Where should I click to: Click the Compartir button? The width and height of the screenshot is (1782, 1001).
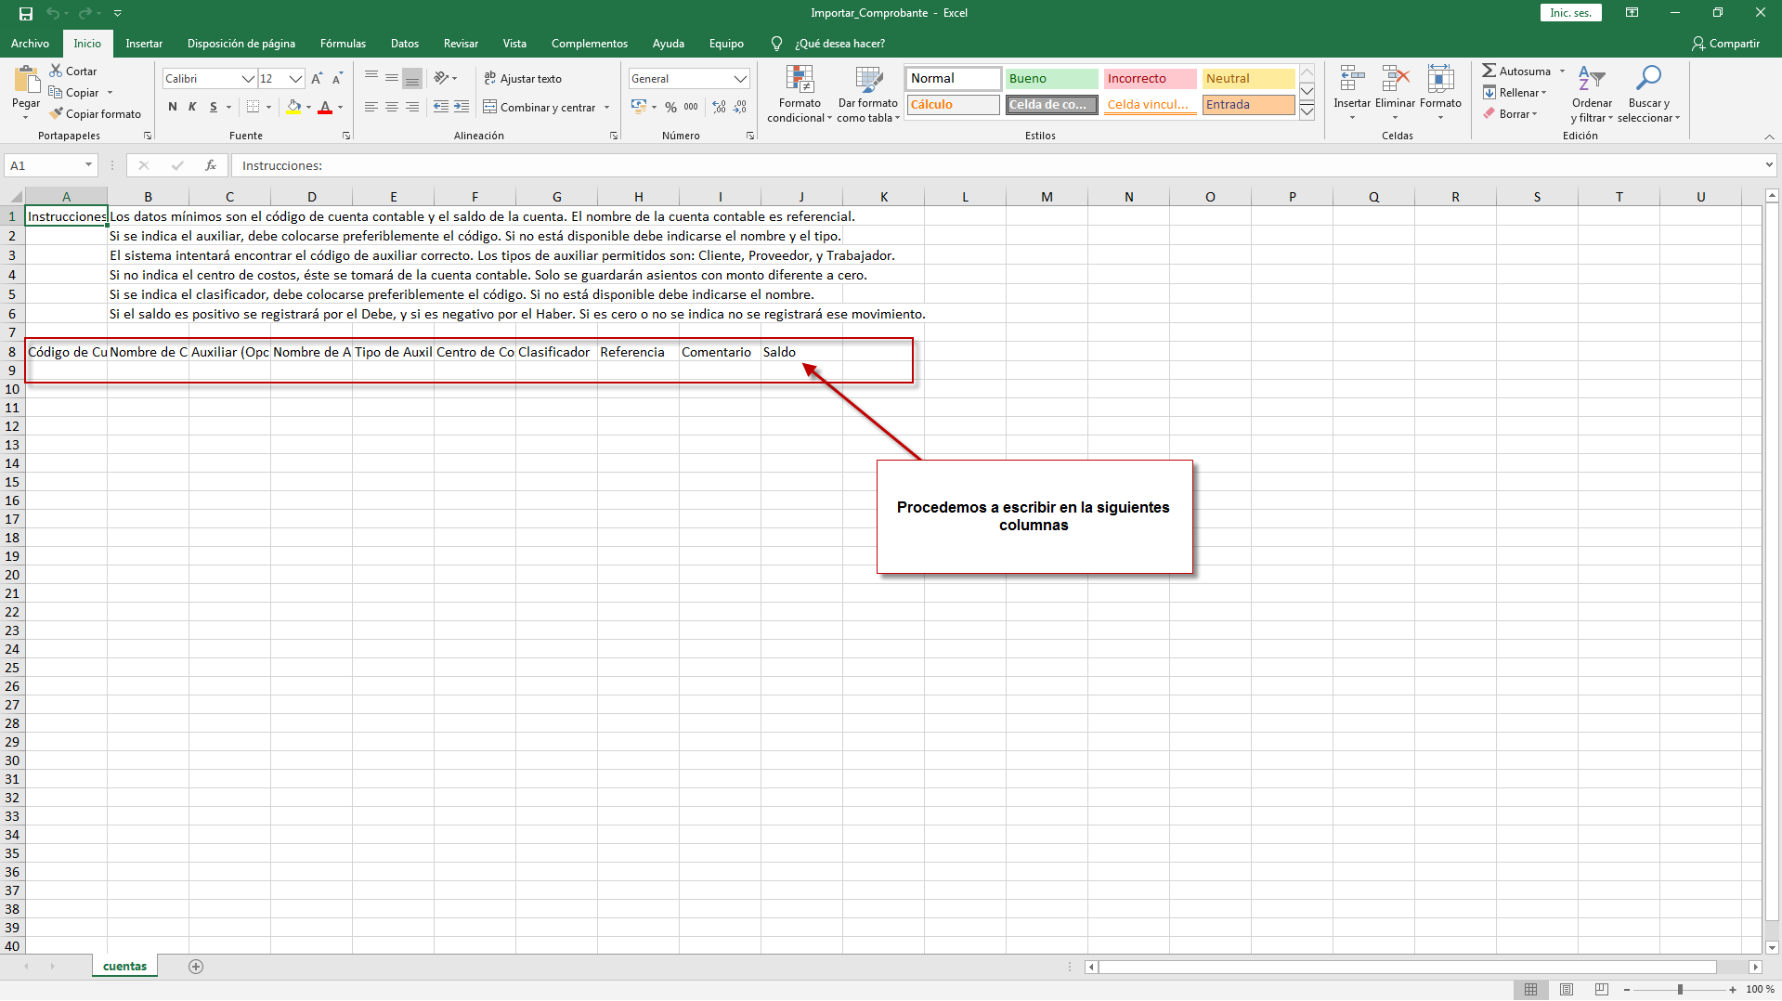click(1725, 44)
